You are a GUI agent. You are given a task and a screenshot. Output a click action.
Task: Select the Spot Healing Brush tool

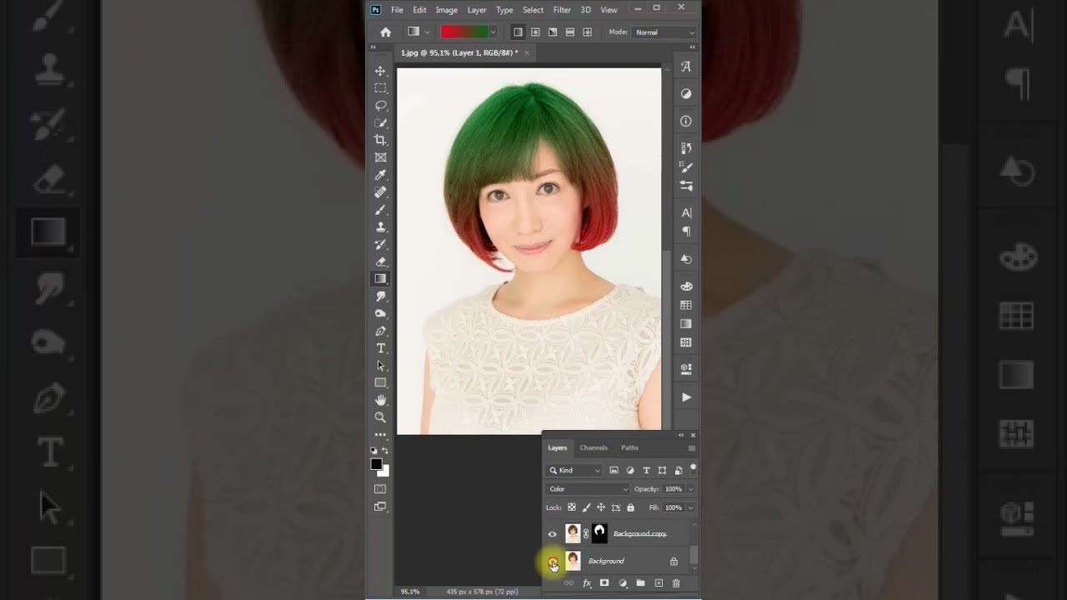[x=380, y=192]
